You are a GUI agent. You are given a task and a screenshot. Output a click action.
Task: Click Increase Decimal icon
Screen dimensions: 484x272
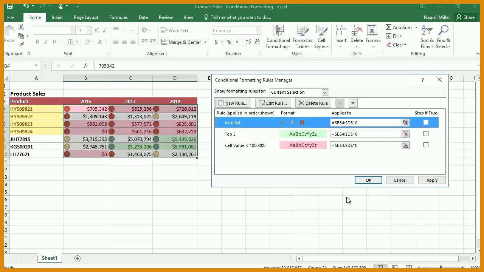pyautogui.click(x=249, y=42)
